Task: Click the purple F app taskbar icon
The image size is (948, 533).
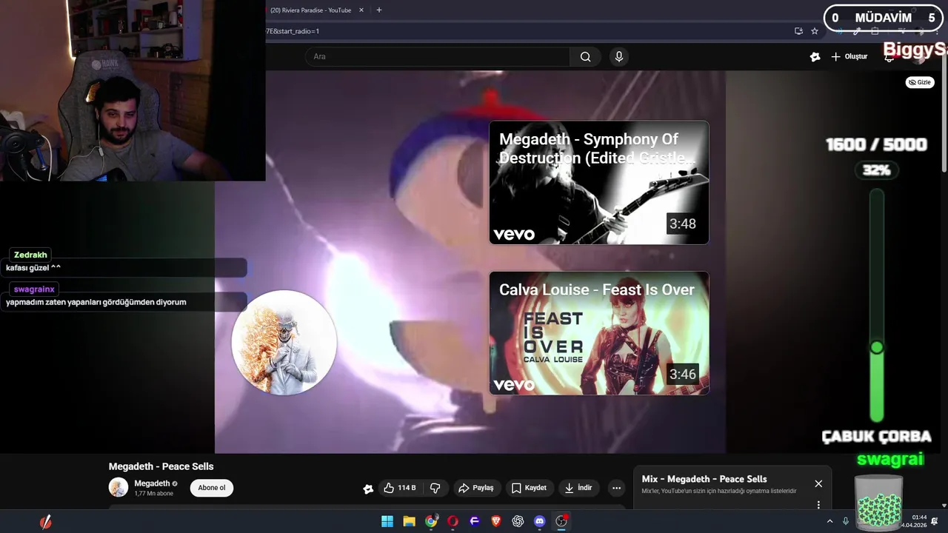Action: [x=475, y=521]
